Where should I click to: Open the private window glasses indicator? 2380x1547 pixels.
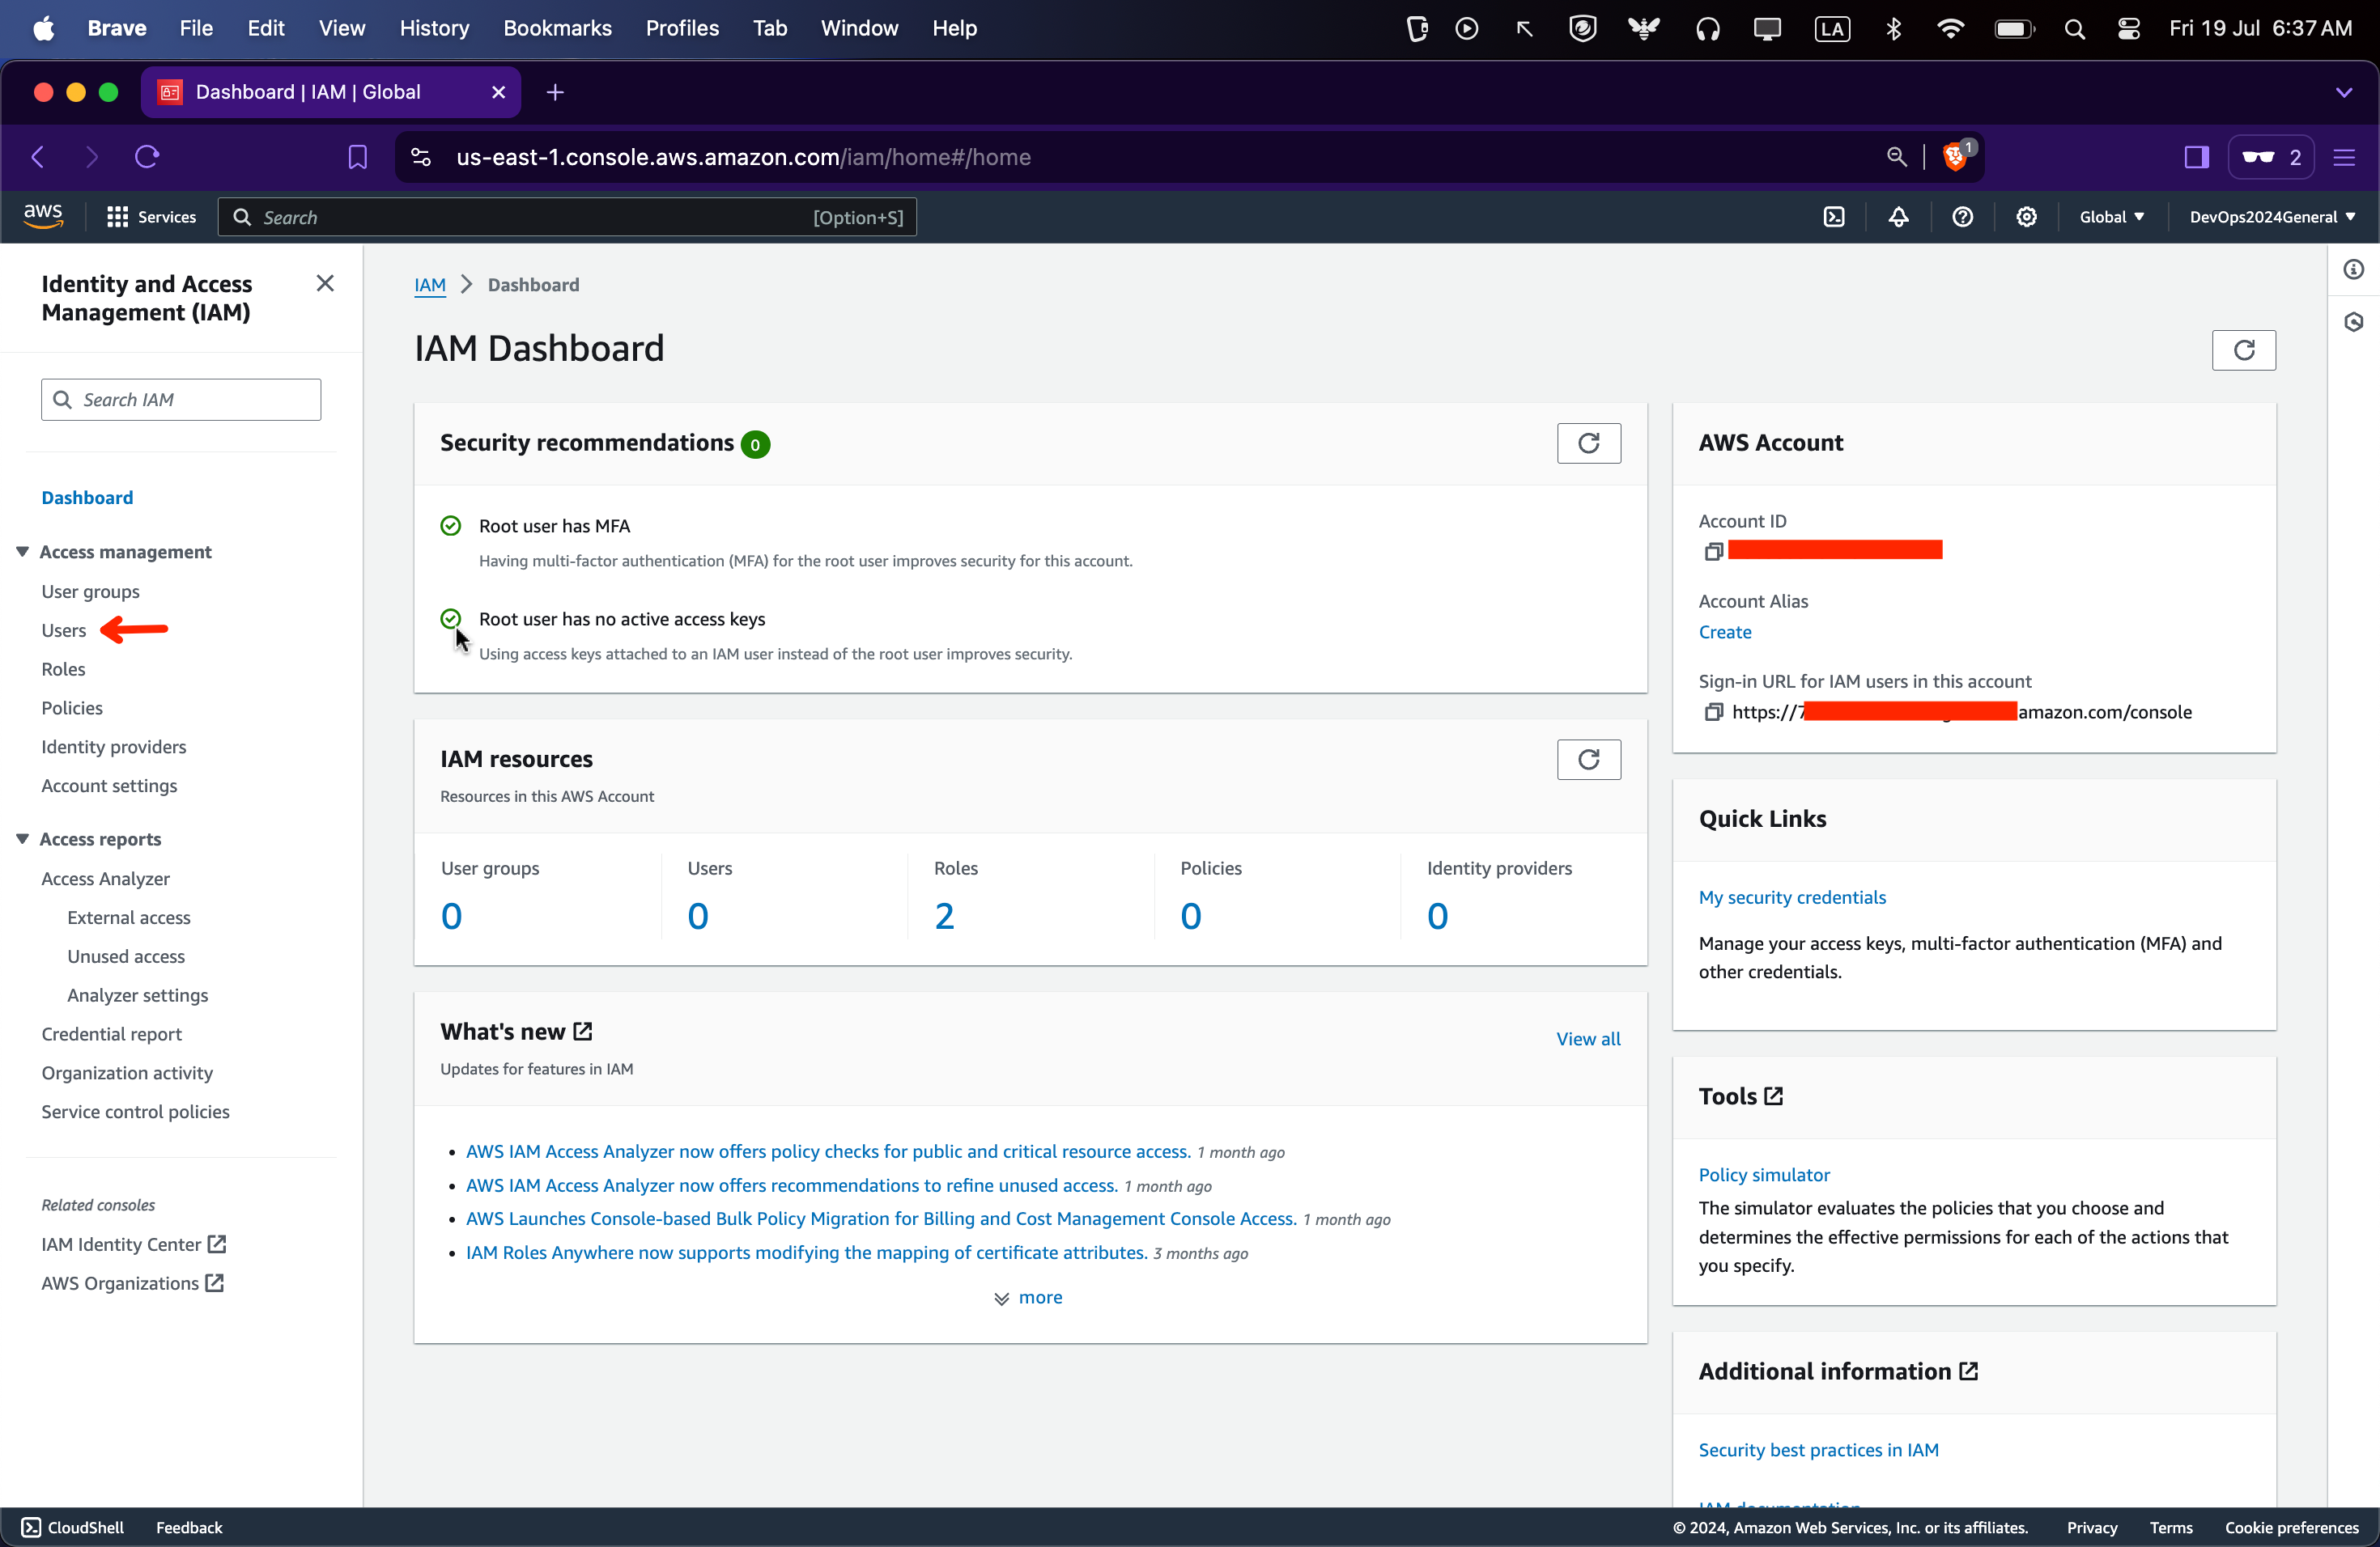point(2271,157)
